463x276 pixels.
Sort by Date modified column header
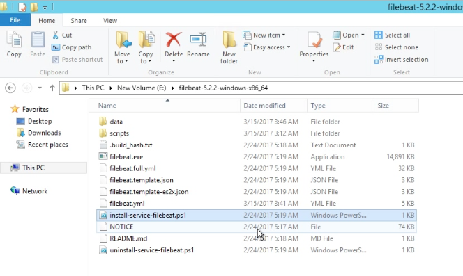(273, 106)
